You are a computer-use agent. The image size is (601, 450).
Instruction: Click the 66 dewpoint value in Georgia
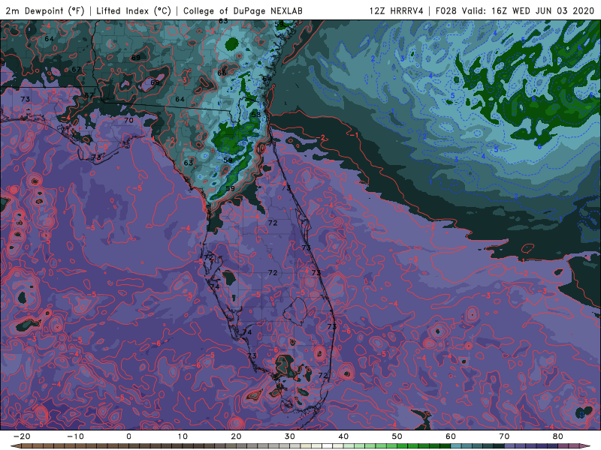pos(222,73)
